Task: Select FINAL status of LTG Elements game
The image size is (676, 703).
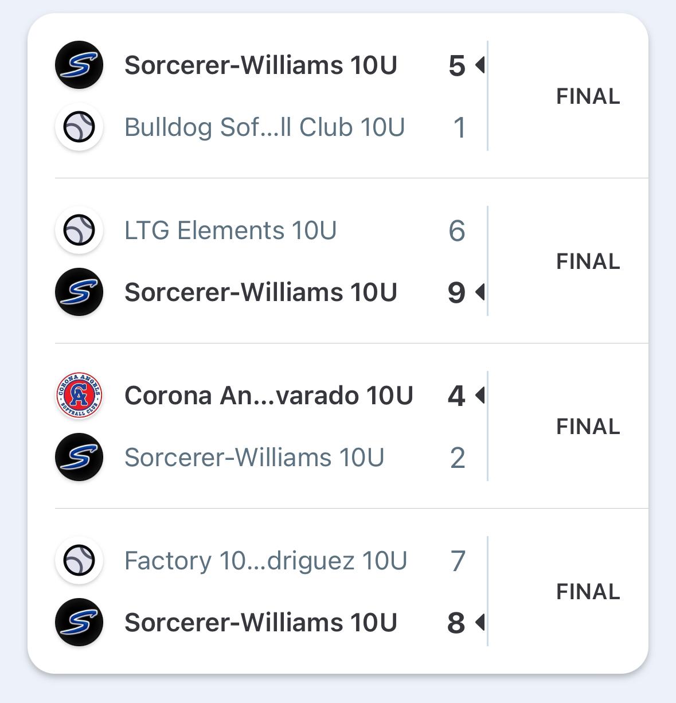Action: coord(588,261)
